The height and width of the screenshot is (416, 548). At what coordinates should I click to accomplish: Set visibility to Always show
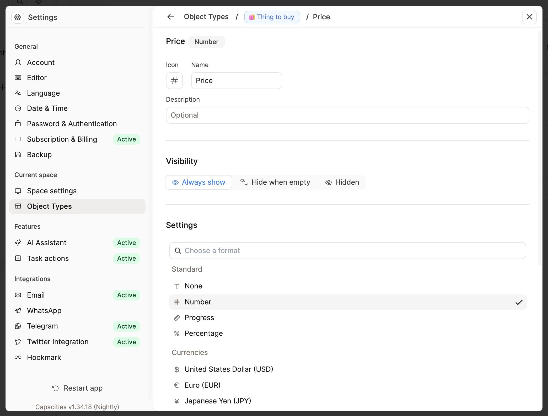pos(198,182)
